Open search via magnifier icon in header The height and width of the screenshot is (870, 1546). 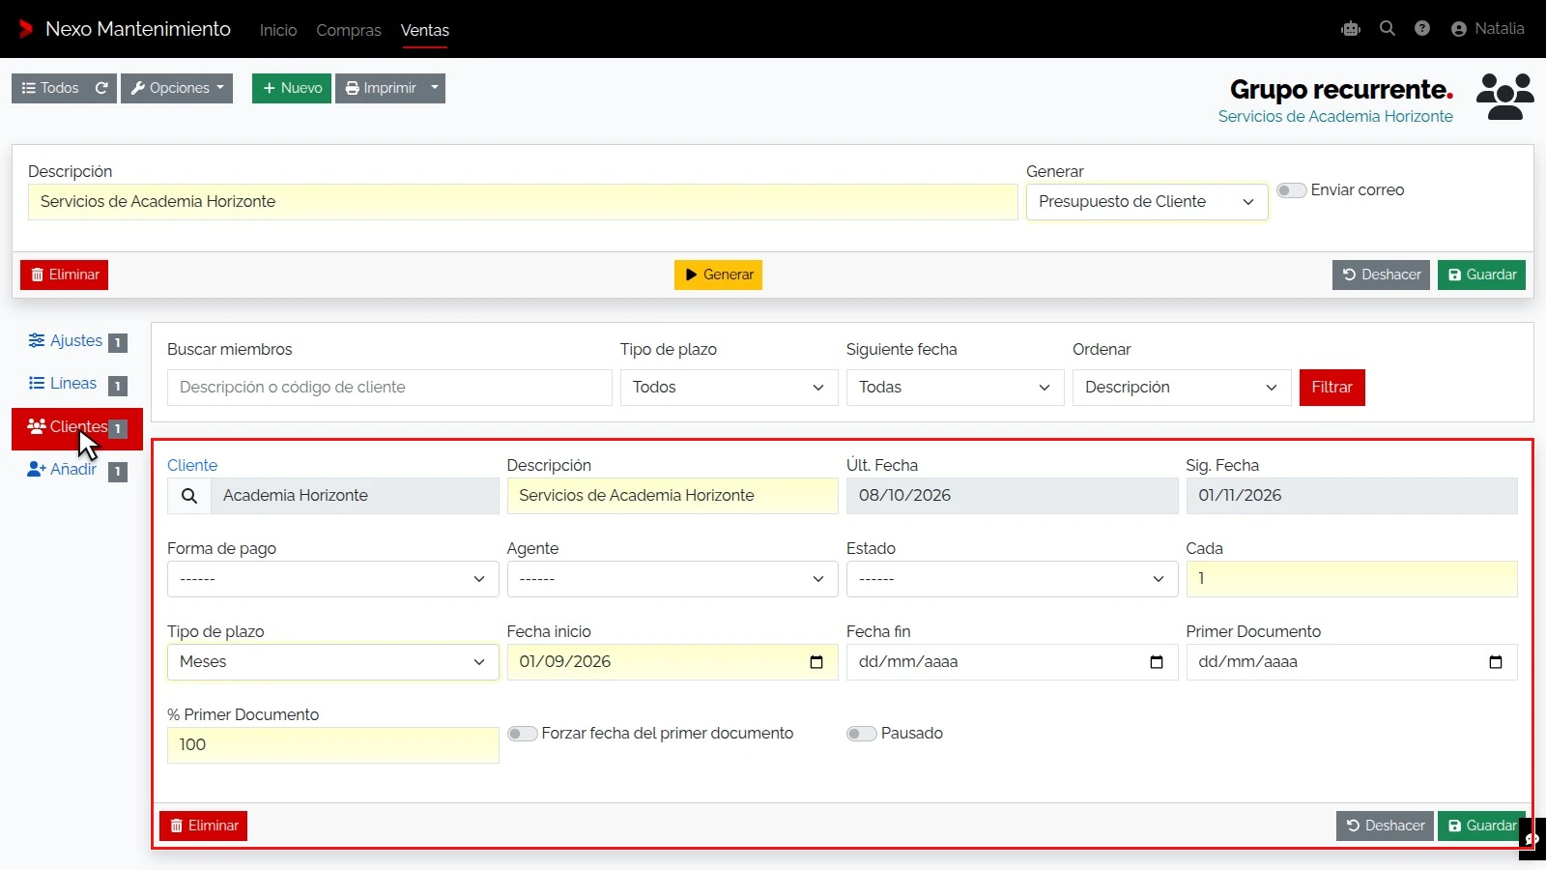pos(1388,29)
